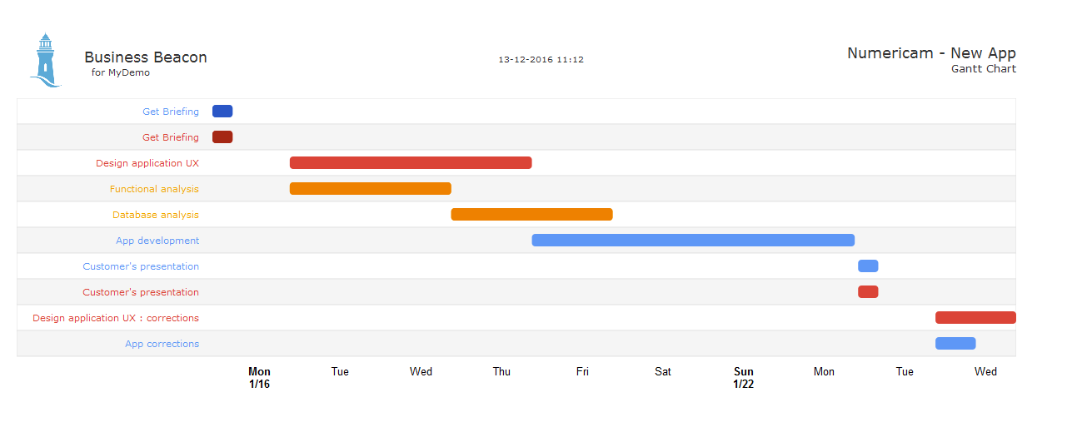Select blue Customer's presentation bar
Image resolution: width=1072 pixels, height=432 pixels.
[868, 266]
